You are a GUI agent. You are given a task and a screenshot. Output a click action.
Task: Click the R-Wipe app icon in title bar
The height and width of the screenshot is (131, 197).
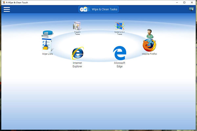[4, 3]
